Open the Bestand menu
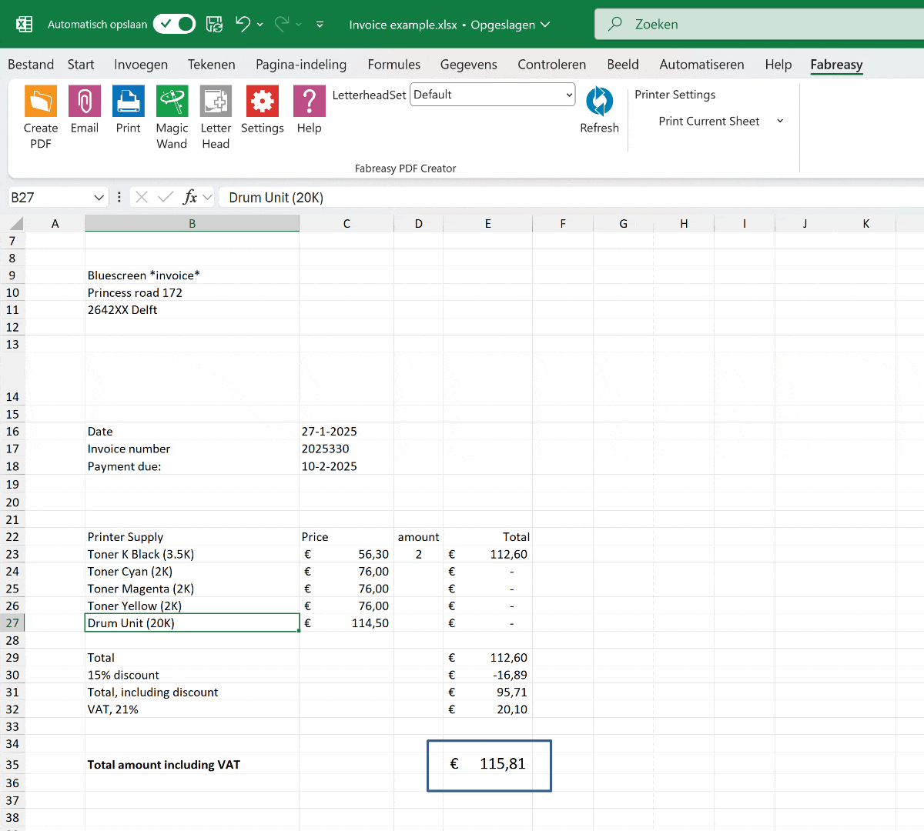Screen dimensions: 924x831 30,65
